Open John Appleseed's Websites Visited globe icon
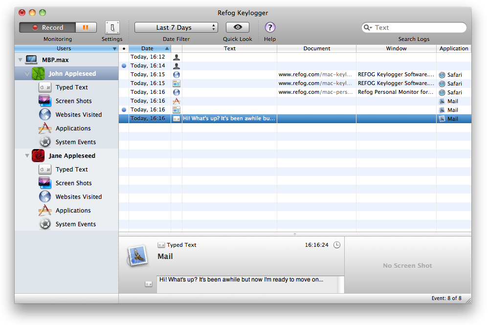 click(x=45, y=114)
